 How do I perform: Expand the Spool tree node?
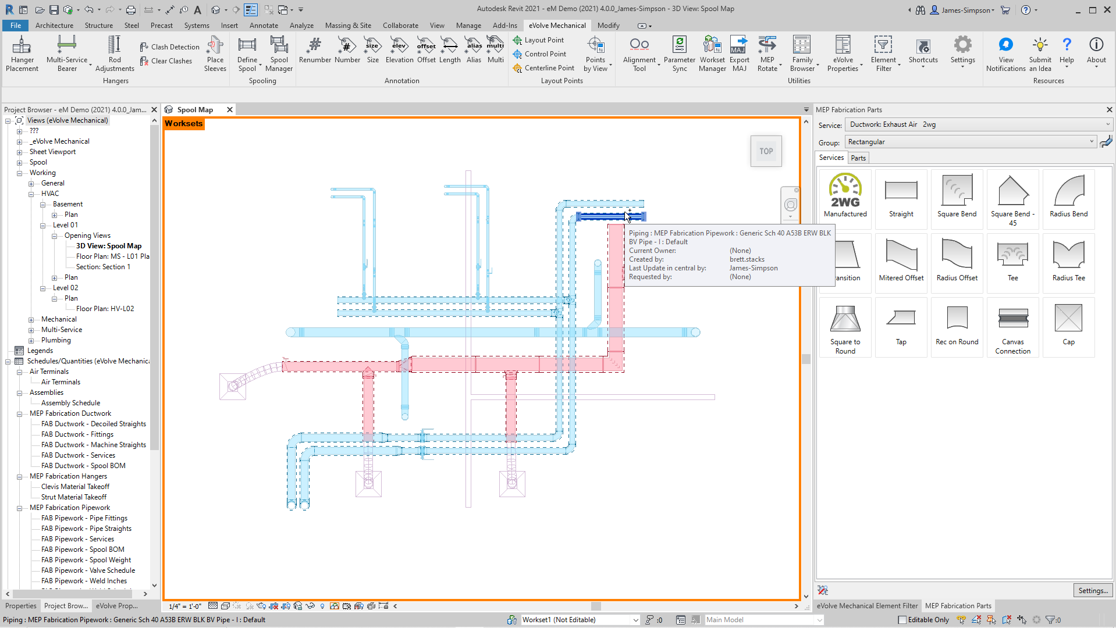click(19, 163)
